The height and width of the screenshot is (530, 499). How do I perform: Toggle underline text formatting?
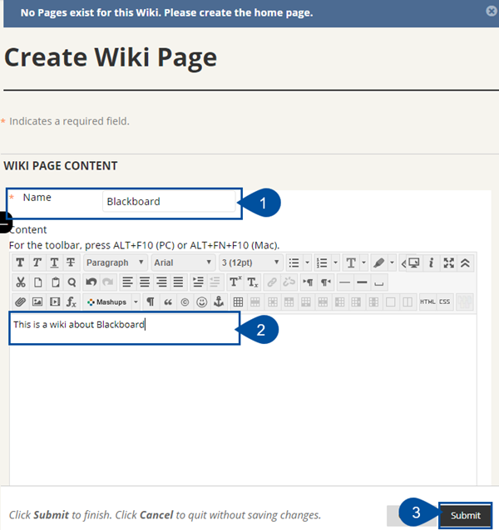[x=54, y=263]
